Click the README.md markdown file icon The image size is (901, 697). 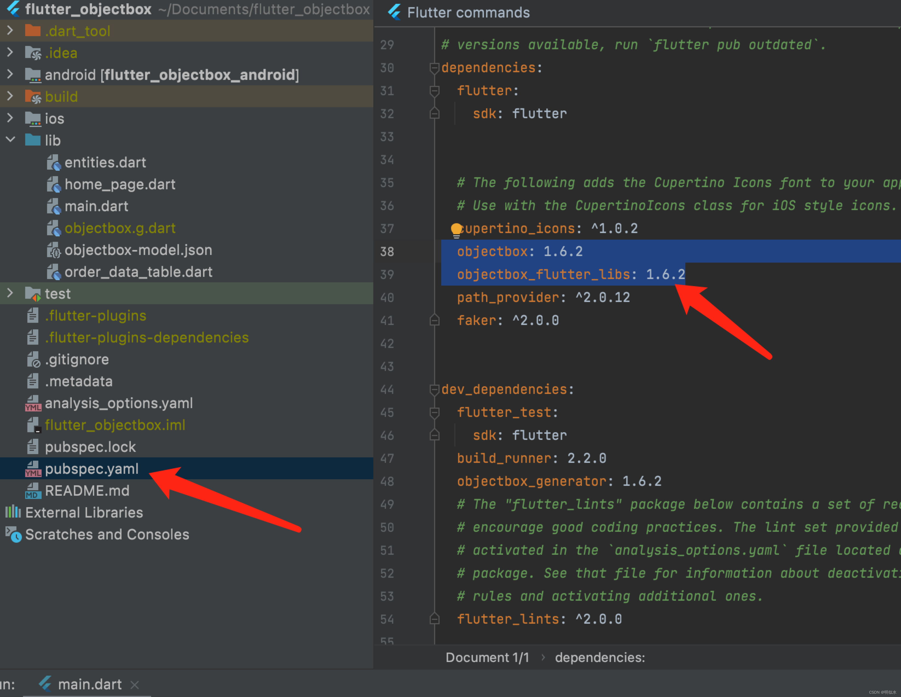pos(33,491)
